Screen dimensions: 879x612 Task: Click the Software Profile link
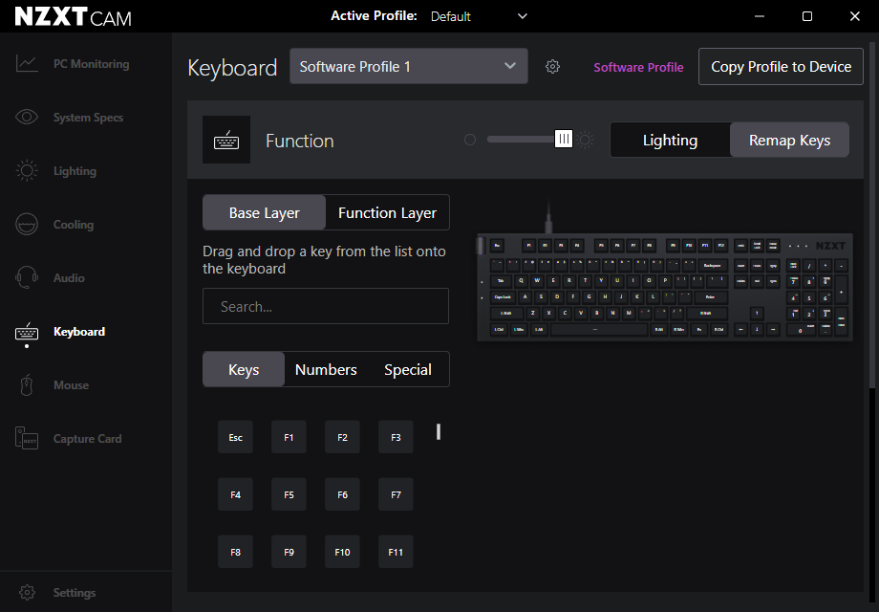638,67
